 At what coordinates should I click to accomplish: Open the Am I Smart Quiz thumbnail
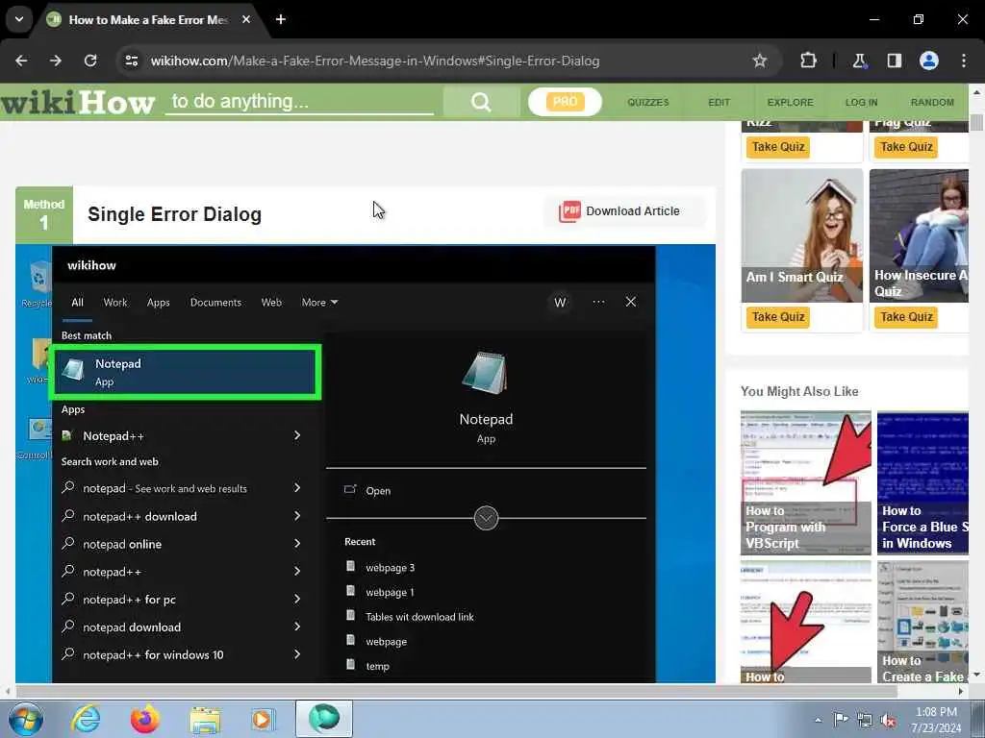click(x=802, y=235)
